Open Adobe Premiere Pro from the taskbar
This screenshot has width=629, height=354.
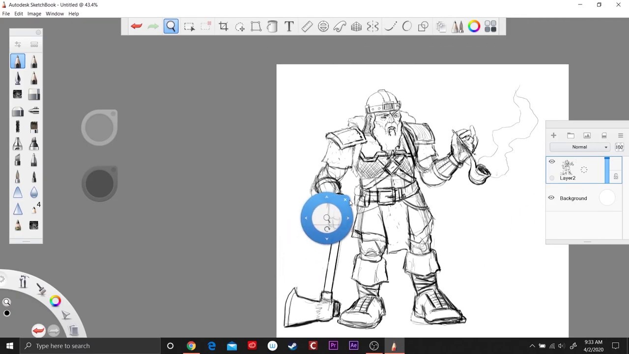click(x=333, y=346)
